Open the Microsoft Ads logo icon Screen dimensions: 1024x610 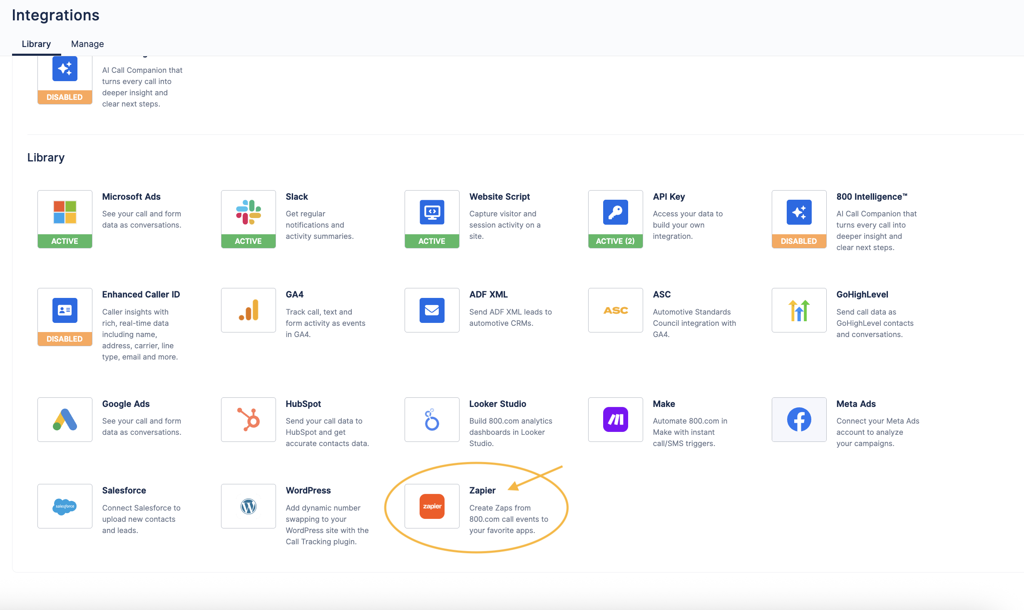[x=65, y=212]
